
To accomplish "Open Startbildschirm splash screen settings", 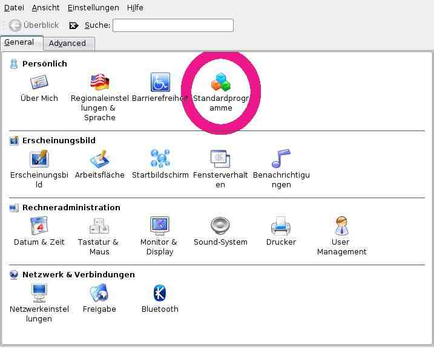I will tap(160, 159).
